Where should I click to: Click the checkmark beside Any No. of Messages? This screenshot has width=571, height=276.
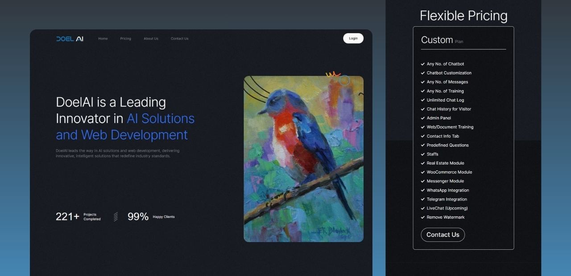pyautogui.click(x=423, y=82)
